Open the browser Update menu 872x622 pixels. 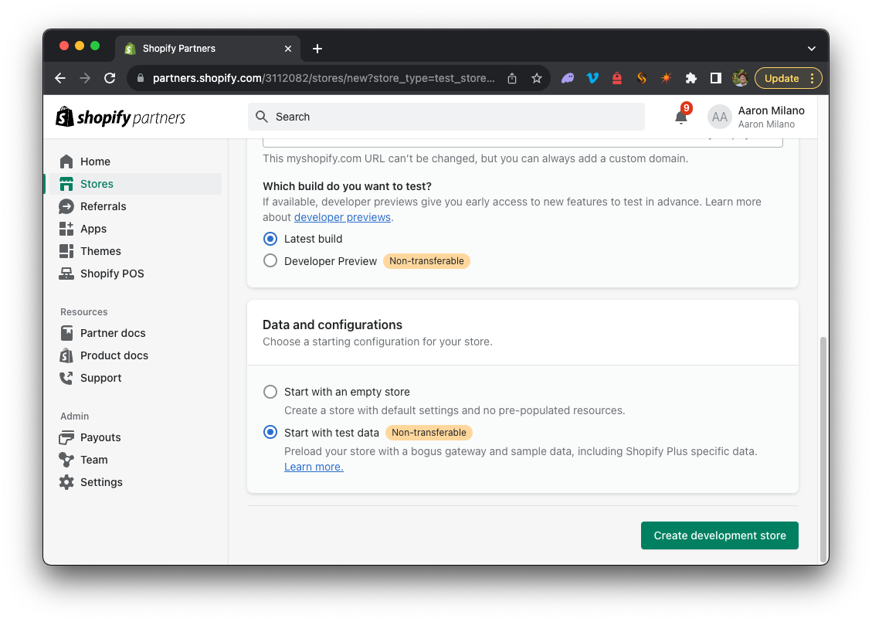click(x=788, y=79)
